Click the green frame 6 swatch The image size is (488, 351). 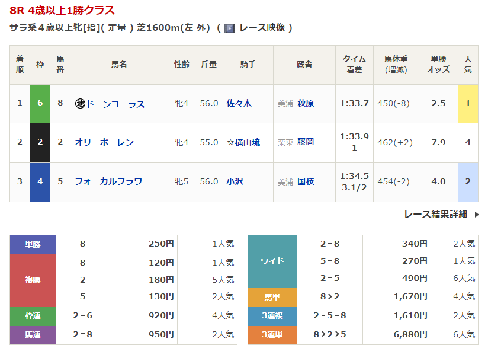click(x=40, y=103)
